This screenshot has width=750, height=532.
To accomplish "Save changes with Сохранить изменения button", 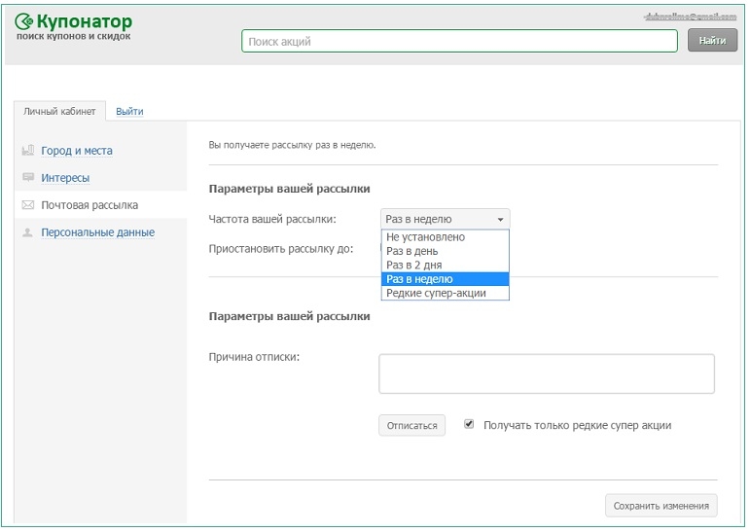I will coord(661,506).
